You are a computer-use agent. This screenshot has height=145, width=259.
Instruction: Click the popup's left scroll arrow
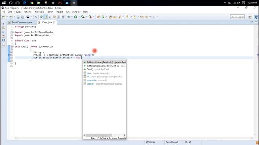pyautogui.click(x=84, y=135)
